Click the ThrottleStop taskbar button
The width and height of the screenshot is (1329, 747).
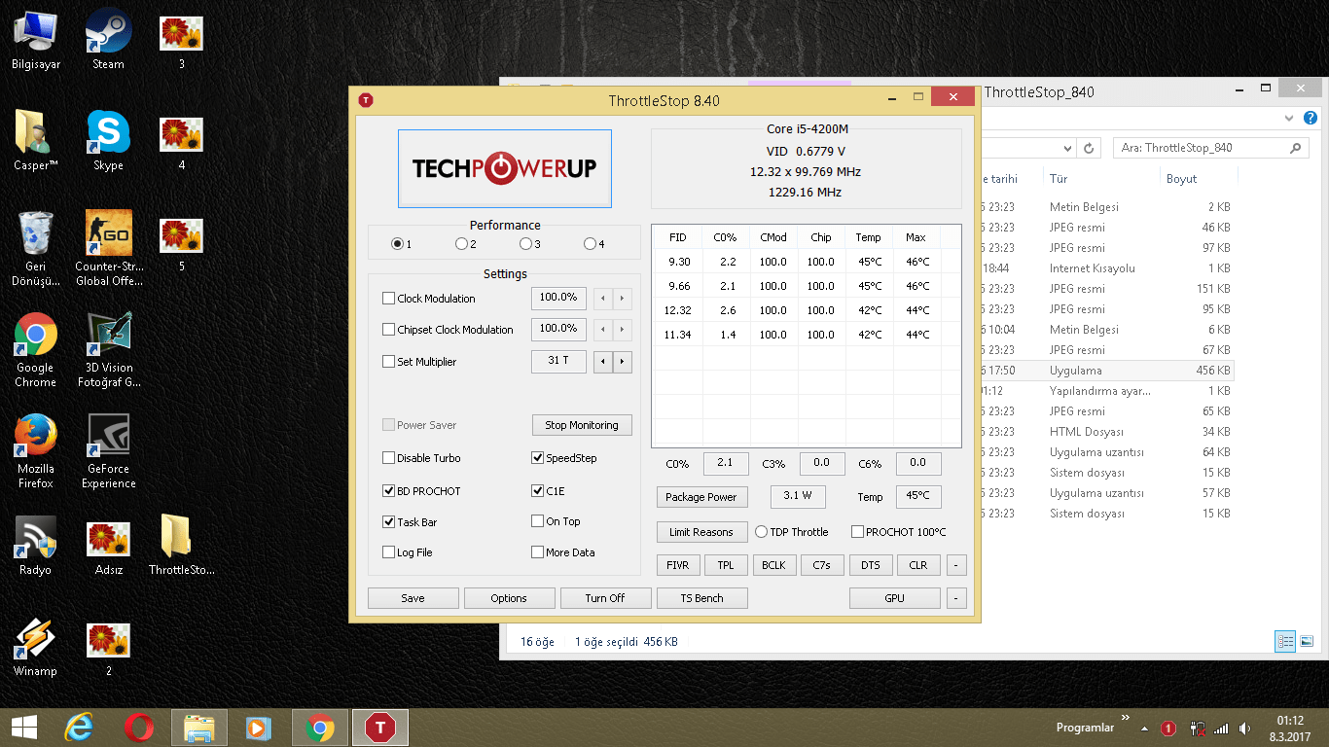click(x=379, y=728)
